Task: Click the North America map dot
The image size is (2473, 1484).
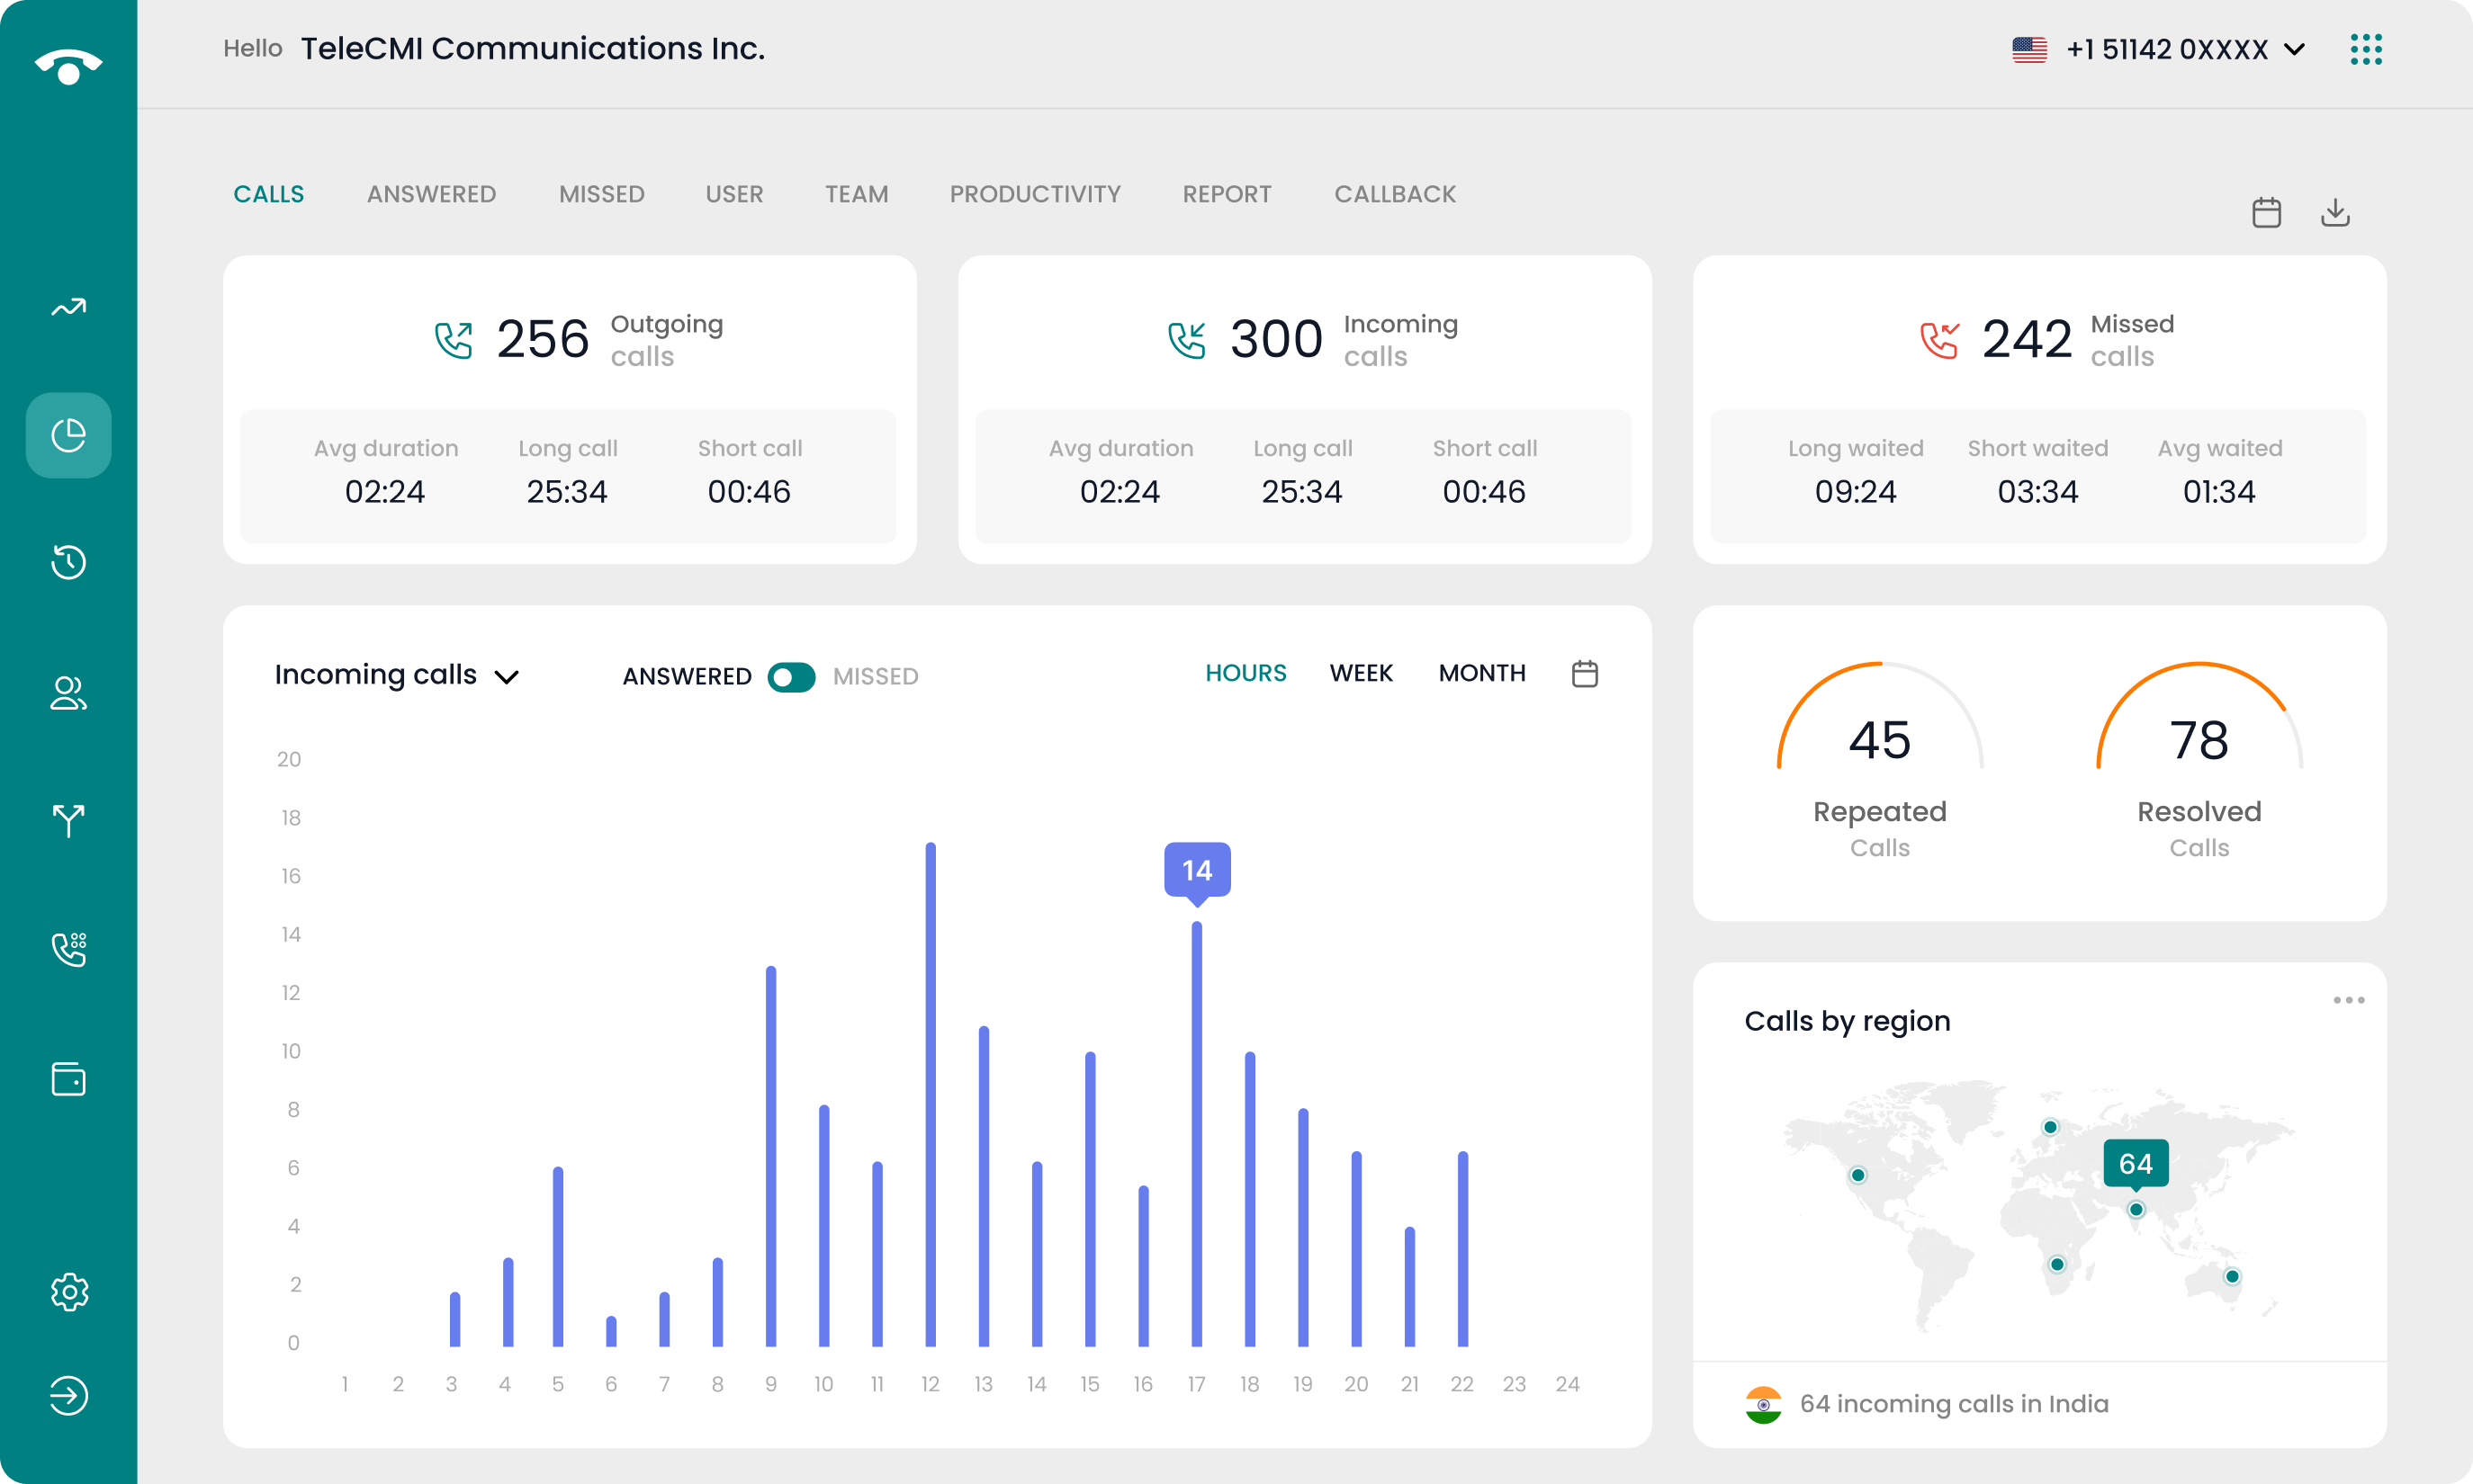Action: (1857, 1175)
